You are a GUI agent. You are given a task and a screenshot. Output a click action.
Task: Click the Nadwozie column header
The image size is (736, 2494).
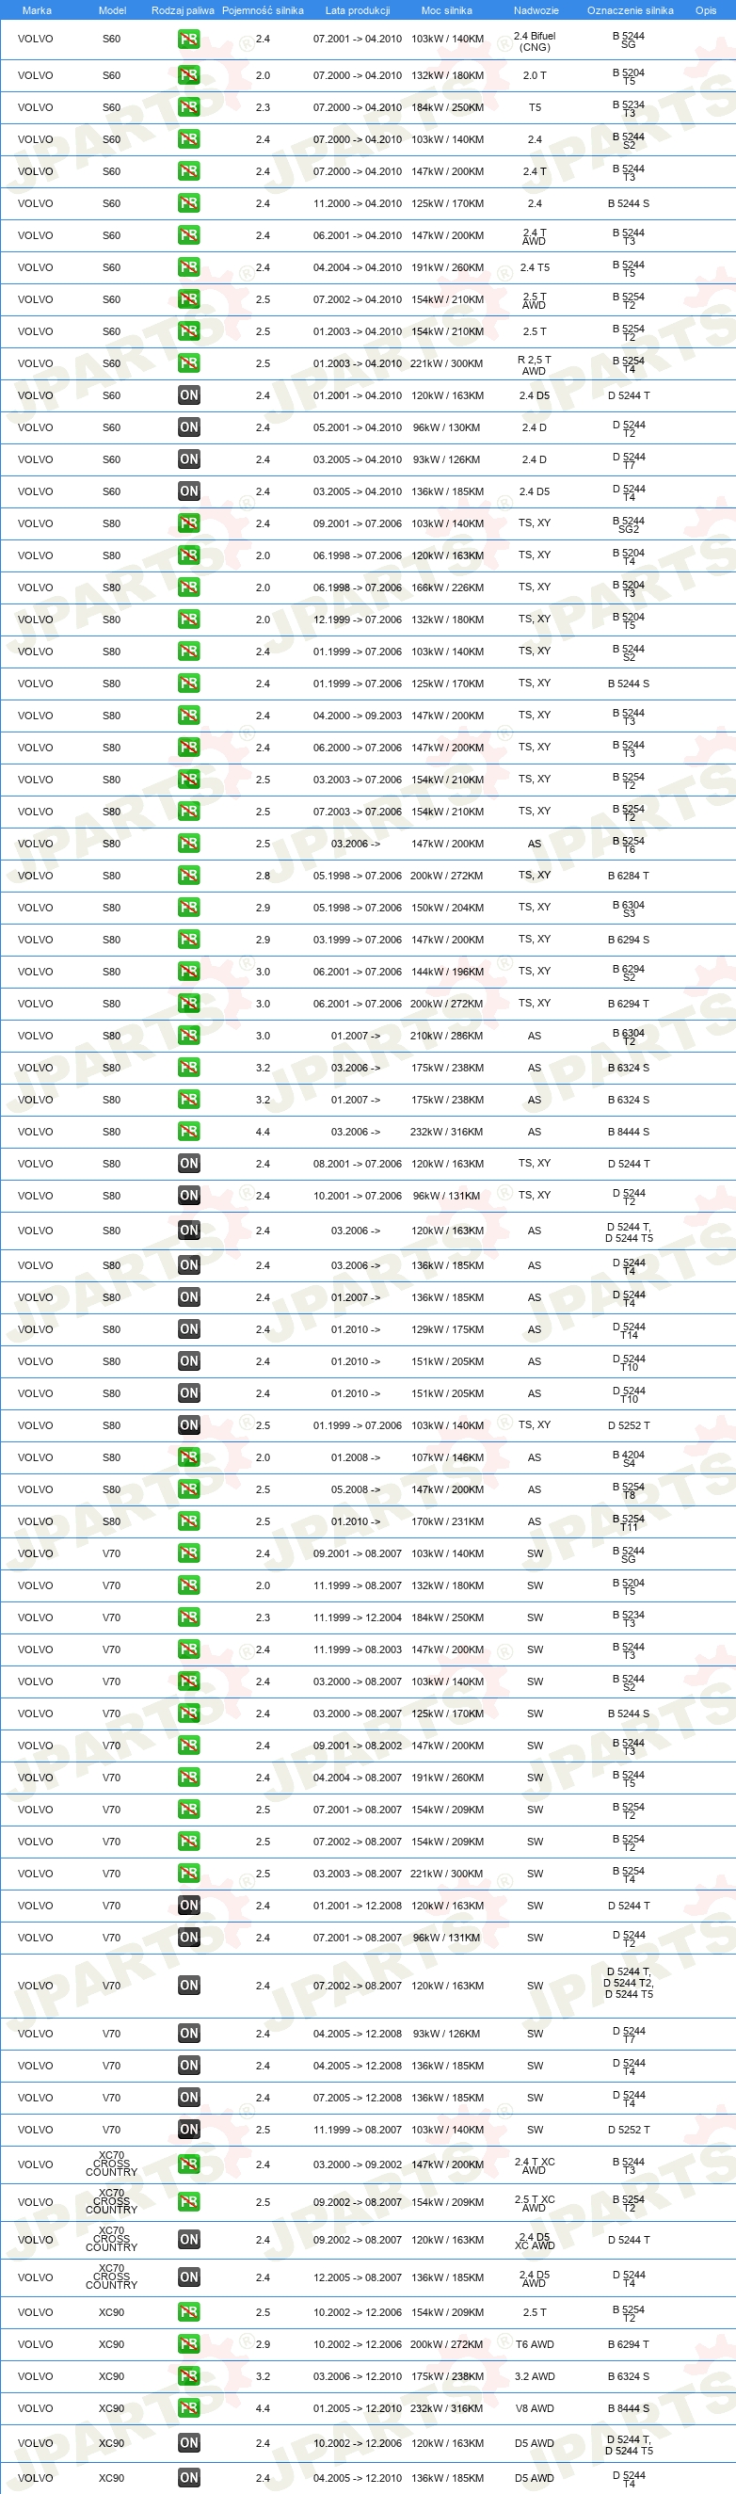536,10
